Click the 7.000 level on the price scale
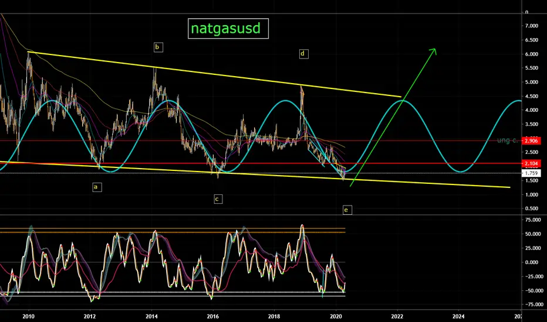Viewport: 547px width, 322px height. tap(532, 26)
